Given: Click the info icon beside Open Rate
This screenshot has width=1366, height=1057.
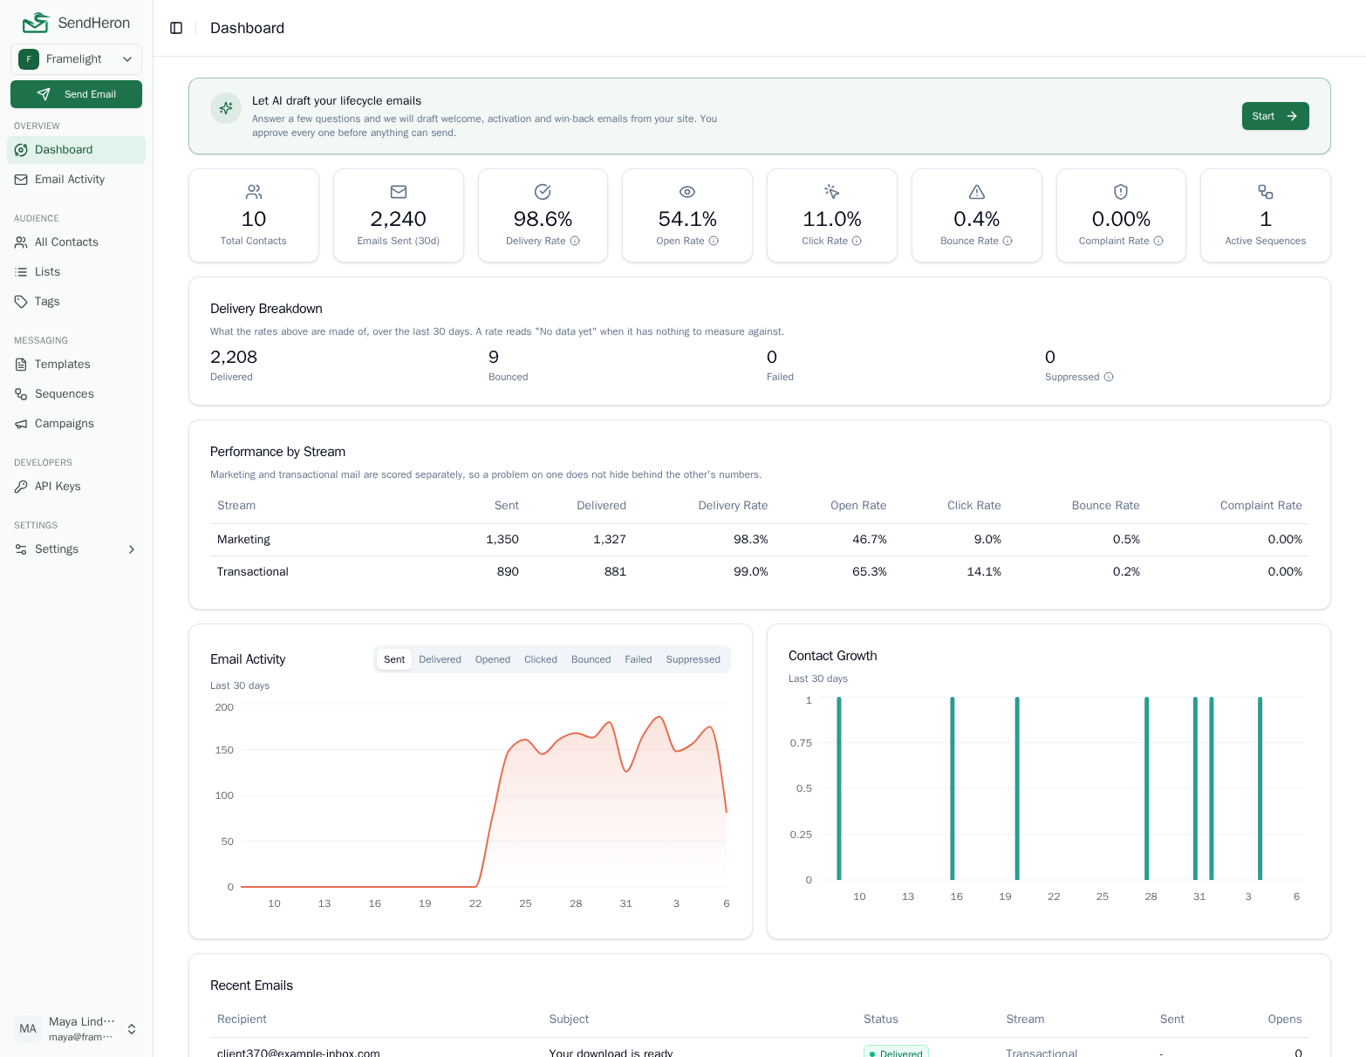Looking at the screenshot, I should (714, 241).
